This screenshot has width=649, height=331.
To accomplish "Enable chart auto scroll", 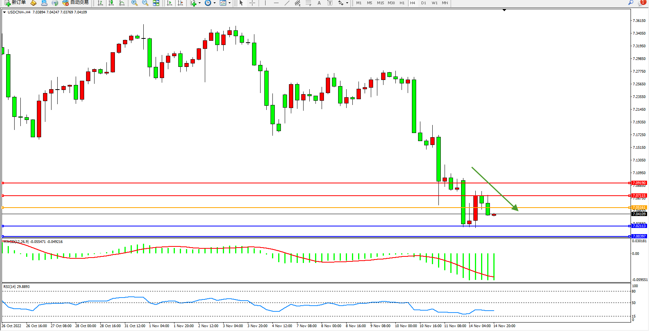I will coord(169,3).
